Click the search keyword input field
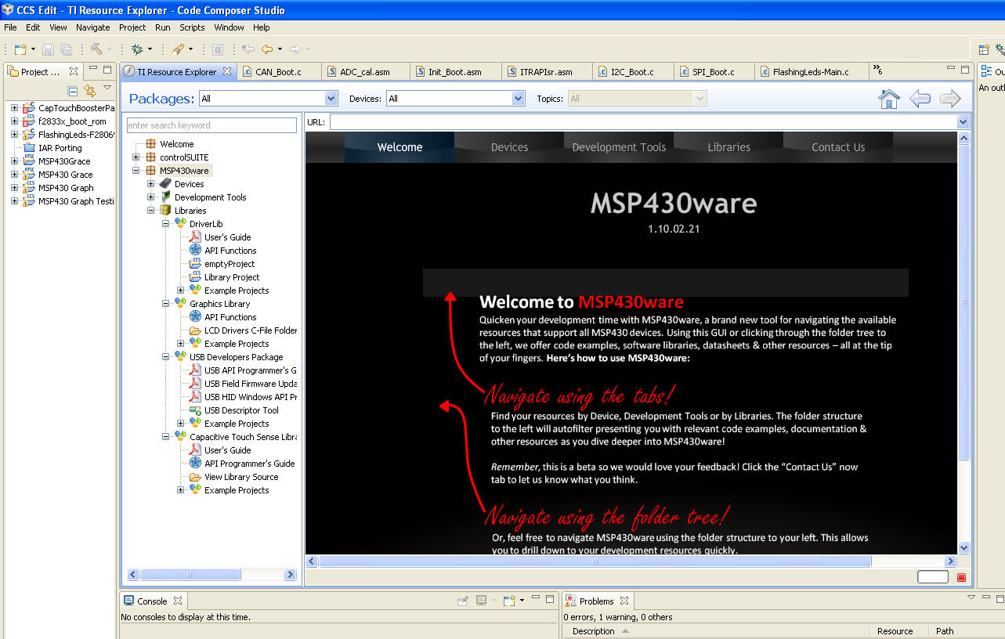 tap(211, 125)
